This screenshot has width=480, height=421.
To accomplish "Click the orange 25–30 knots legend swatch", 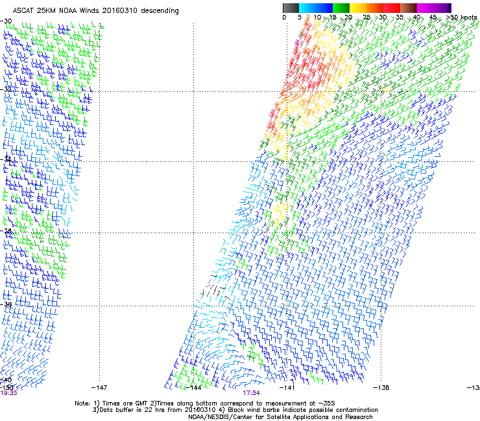I will pos(375,8).
